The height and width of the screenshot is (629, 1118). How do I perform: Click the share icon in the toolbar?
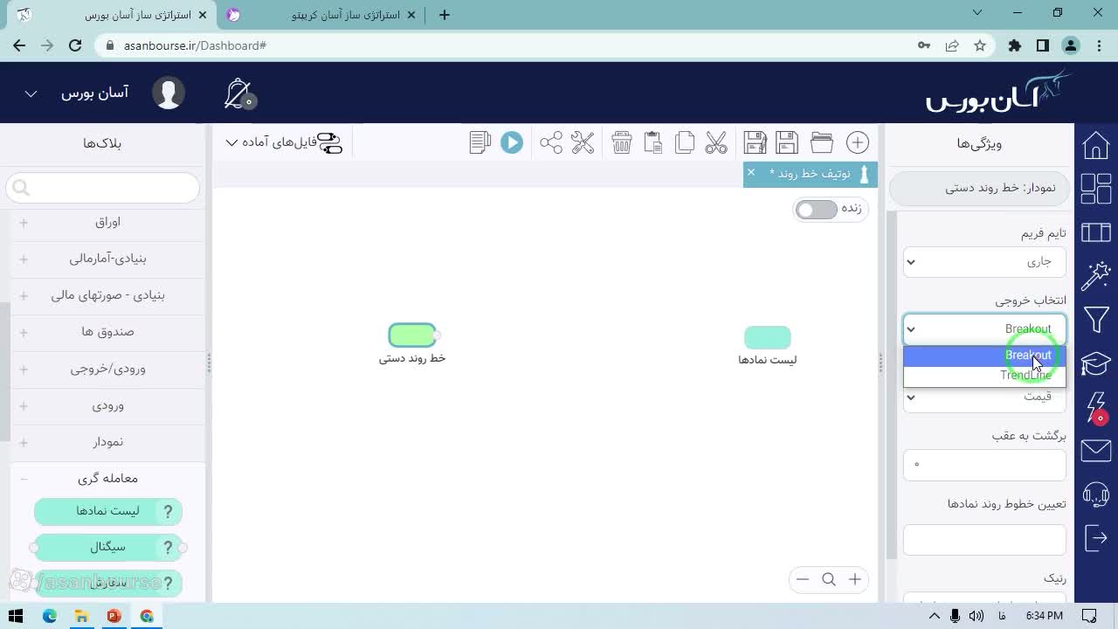[x=551, y=142]
